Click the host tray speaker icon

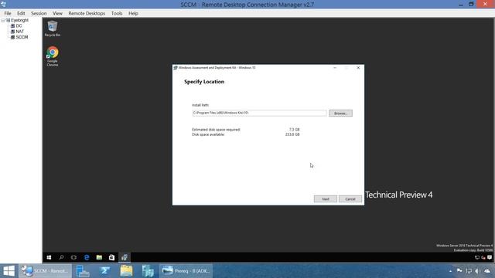click(477, 271)
